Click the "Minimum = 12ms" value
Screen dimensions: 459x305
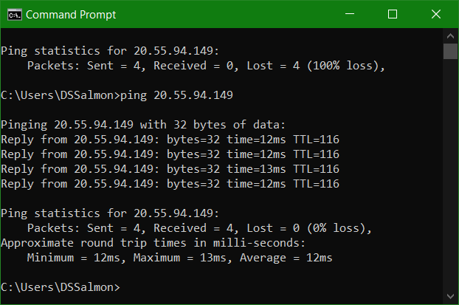pyautogui.click(x=75, y=258)
